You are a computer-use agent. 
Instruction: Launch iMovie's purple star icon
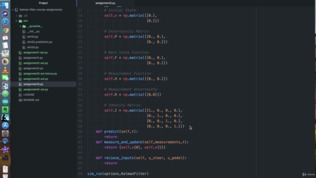coord(5,149)
